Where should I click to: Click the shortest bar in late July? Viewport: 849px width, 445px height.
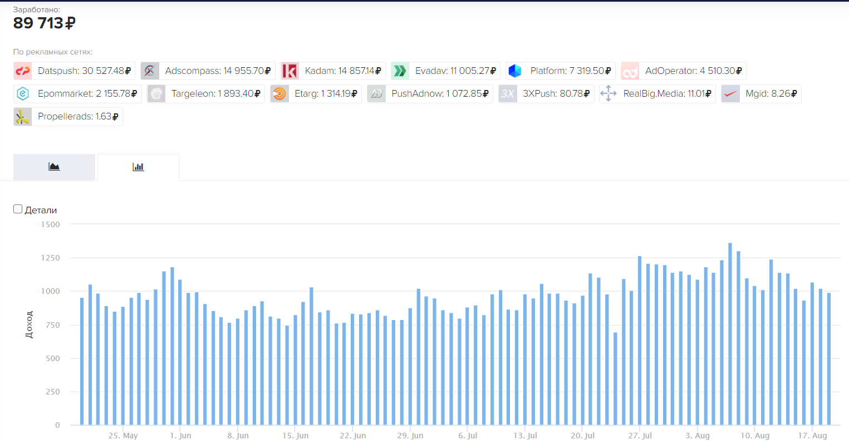[x=616, y=379]
